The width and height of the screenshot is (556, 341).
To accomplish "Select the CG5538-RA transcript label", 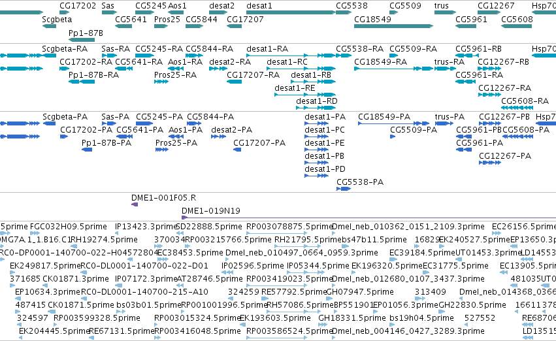I will click(x=359, y=48).
